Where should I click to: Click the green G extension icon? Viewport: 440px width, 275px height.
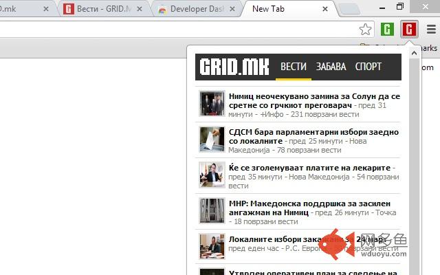pos(387,29)
